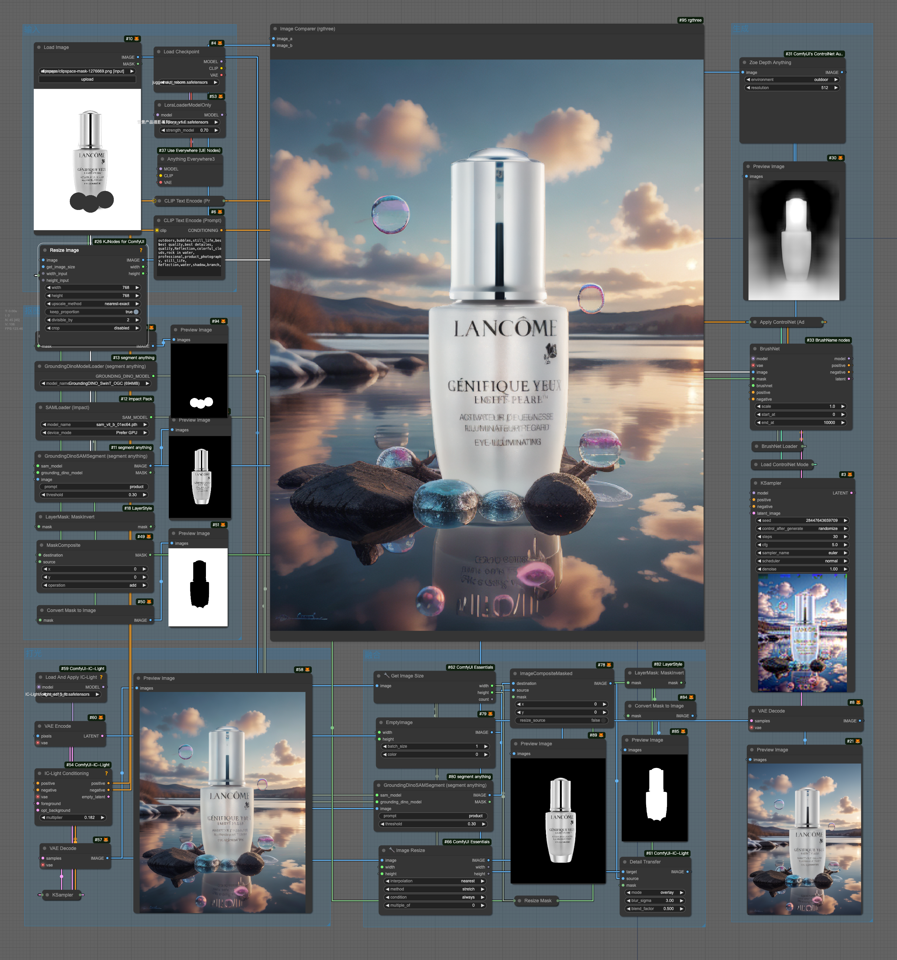Viewport: 897px width, 960px height.
Task: Click the fox badge icon beside #58
Action: (x=308, y=670)
